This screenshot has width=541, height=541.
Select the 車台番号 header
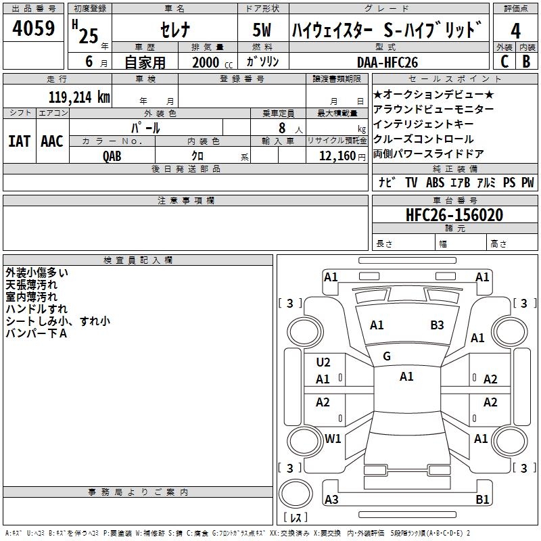pyautogui.click(x=454, y=200)
